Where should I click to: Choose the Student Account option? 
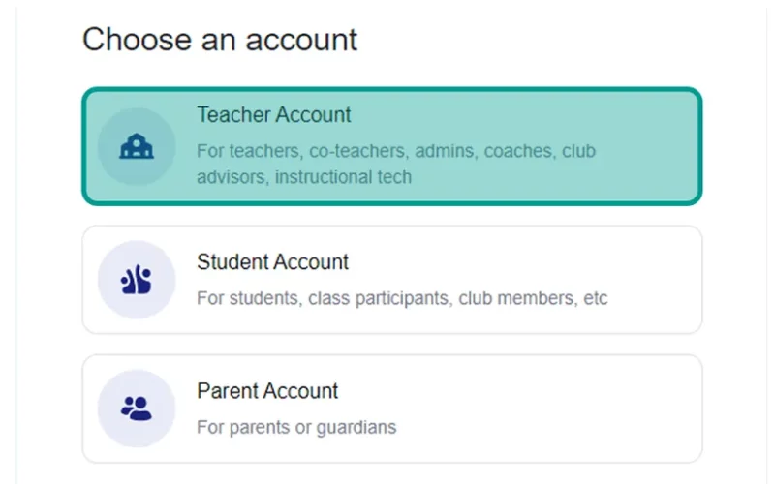pyautogui.click(x=392, y=280)
